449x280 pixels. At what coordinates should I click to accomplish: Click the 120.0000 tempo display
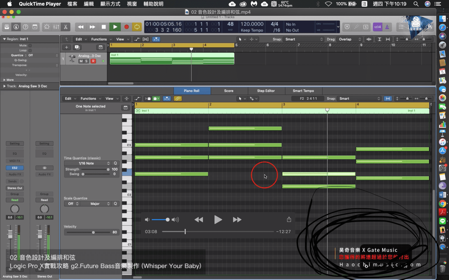(x=252, y=24)
